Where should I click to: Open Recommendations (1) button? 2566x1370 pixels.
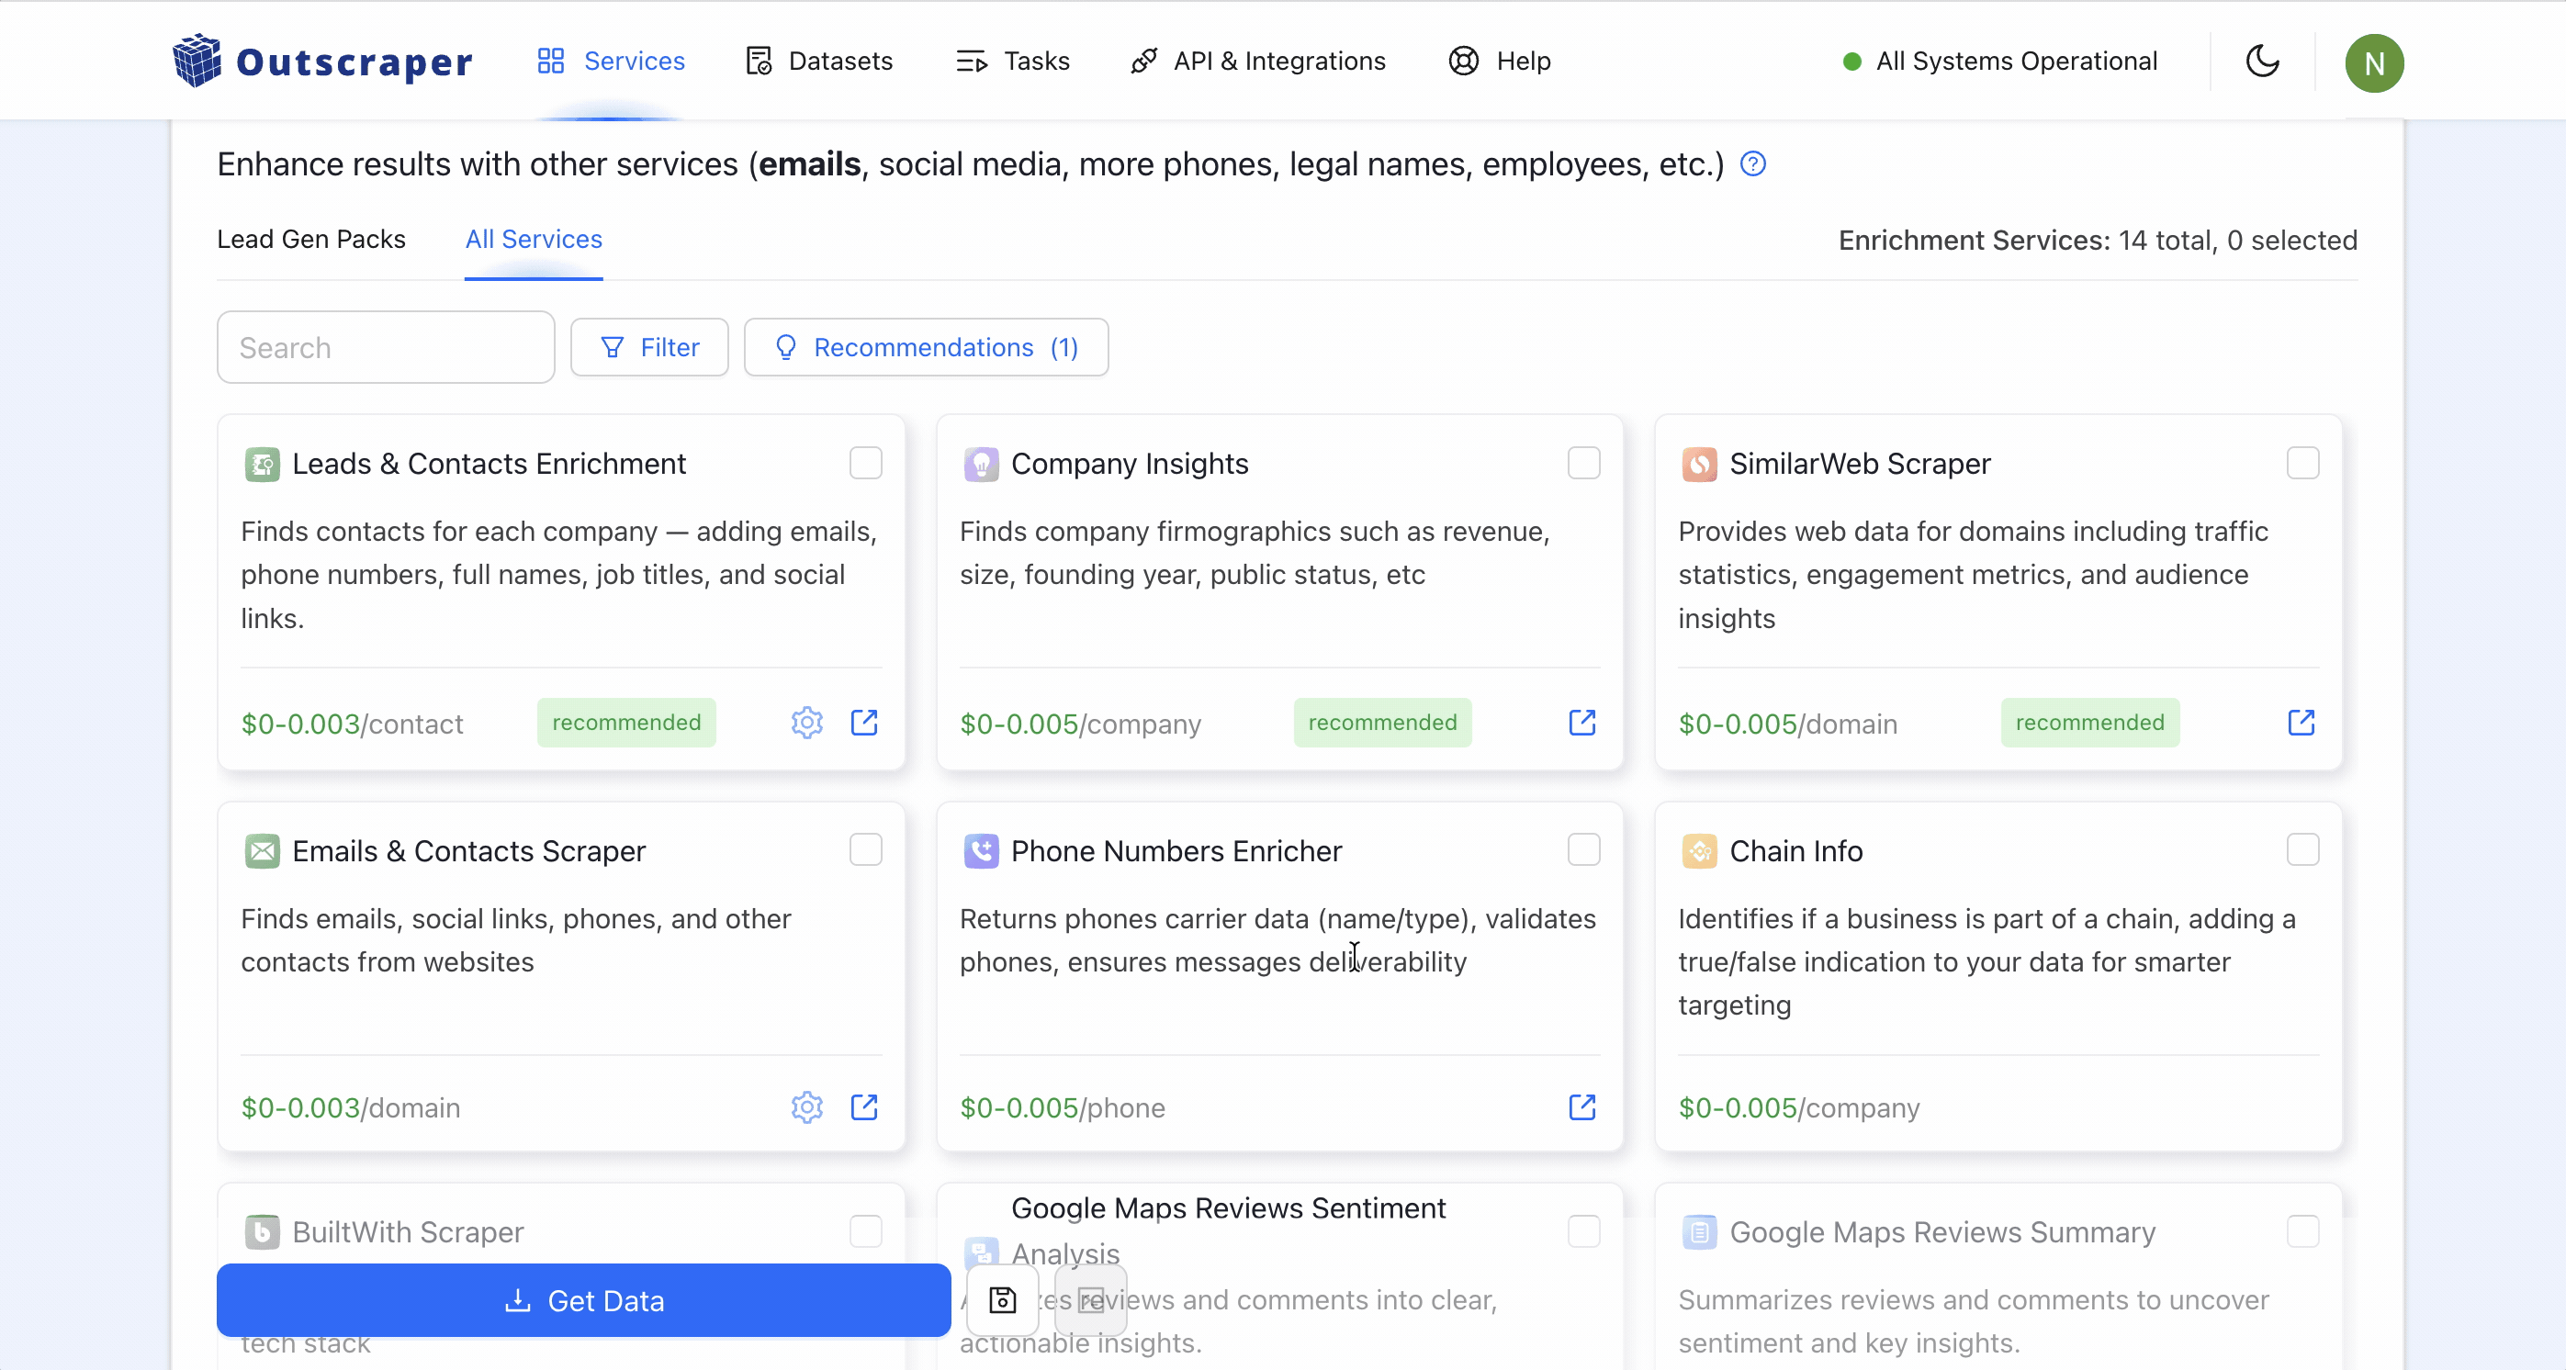[926, 347]
